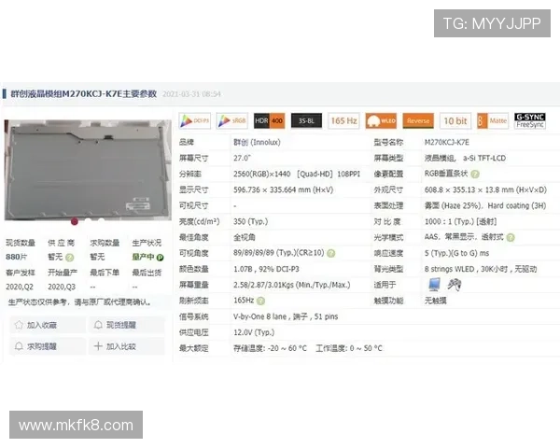Click touch value 无触摸
Screen dimensions: 560x448
[x=435, y=301]
